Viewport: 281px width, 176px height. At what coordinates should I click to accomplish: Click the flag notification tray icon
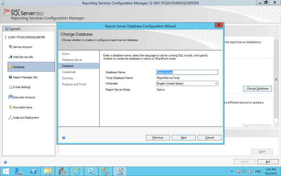point(238,171)
